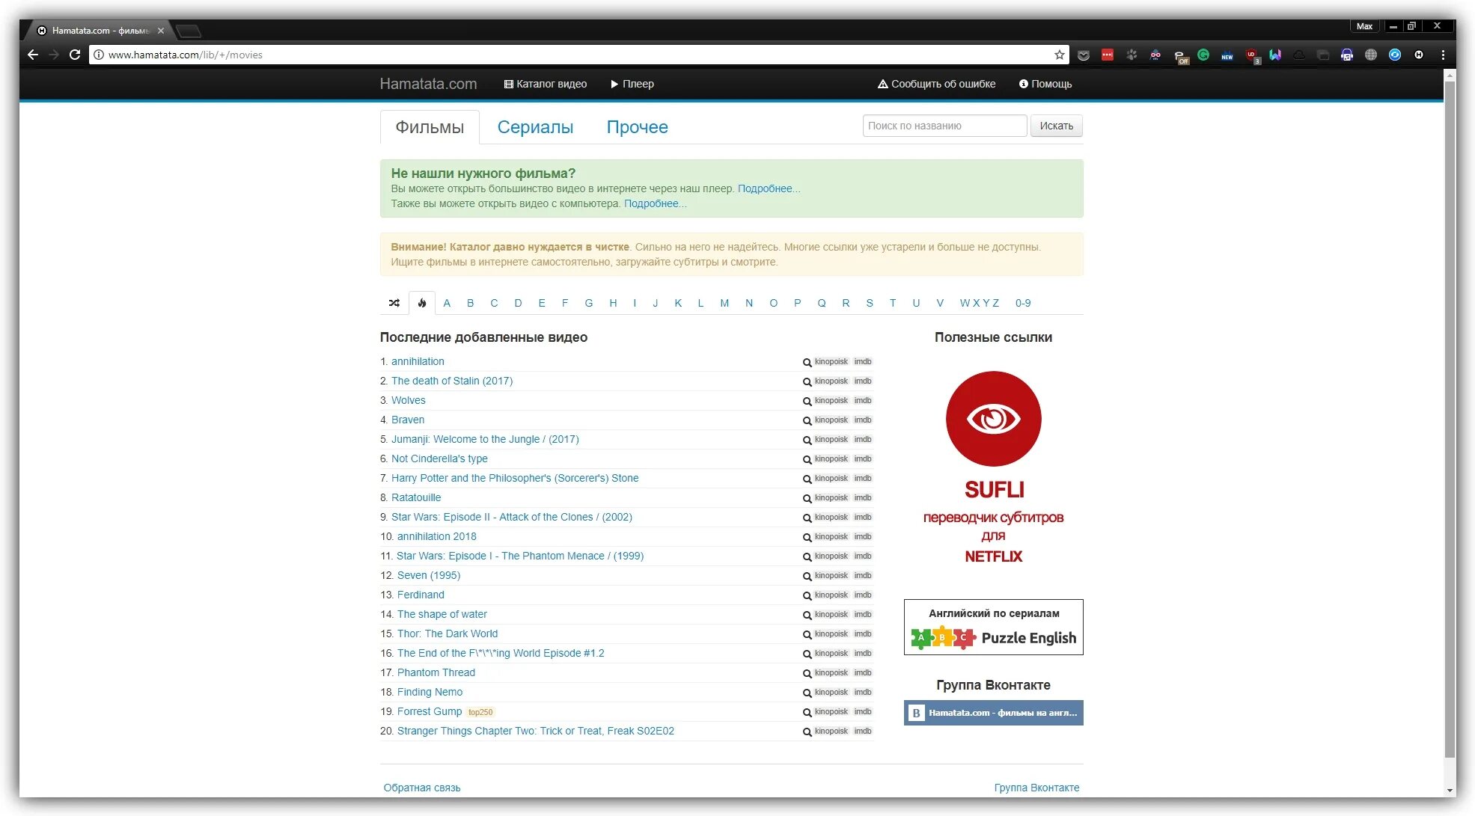Open Phantom Thread
Screen dimensions: 1475x816
click(436, 672)
